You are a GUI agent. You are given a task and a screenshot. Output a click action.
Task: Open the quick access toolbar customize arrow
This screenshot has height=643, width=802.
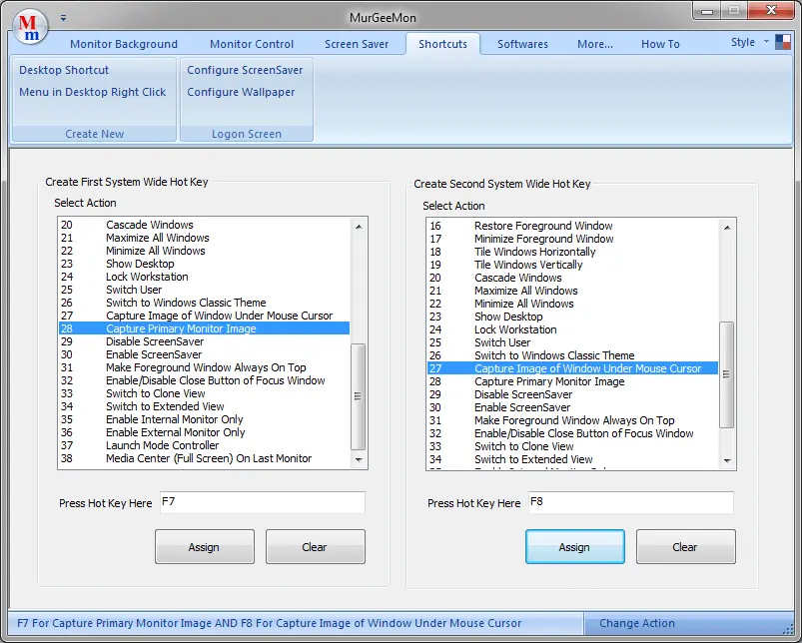click(x=64, y=17)
